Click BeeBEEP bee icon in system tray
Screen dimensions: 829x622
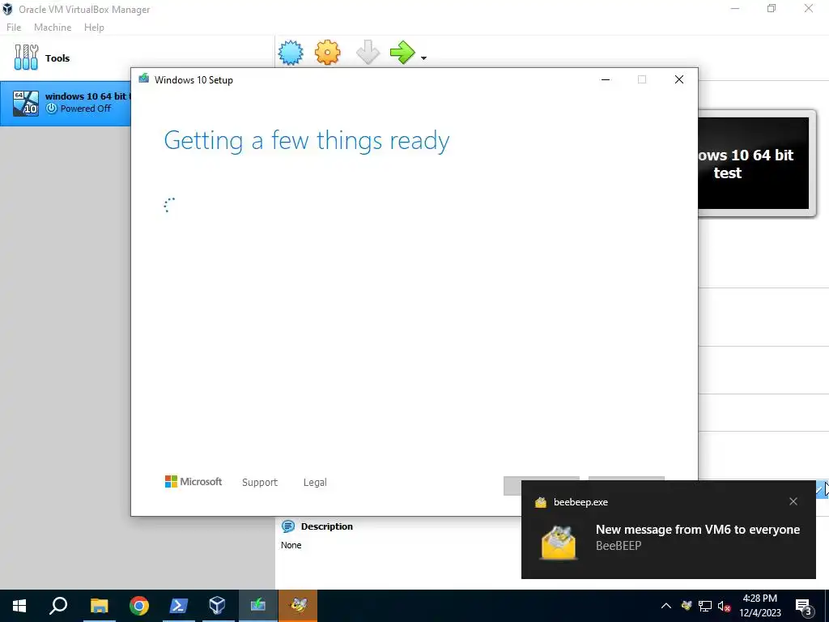[x=687, y=606]
